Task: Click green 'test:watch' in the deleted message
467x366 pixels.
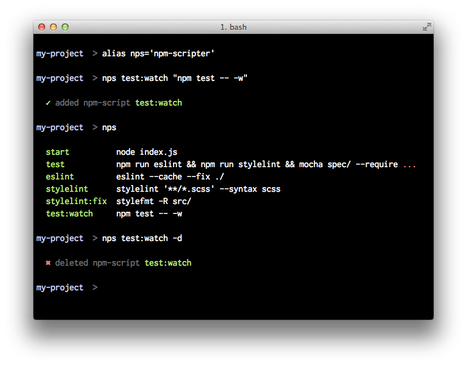Action: coord(168,263)
